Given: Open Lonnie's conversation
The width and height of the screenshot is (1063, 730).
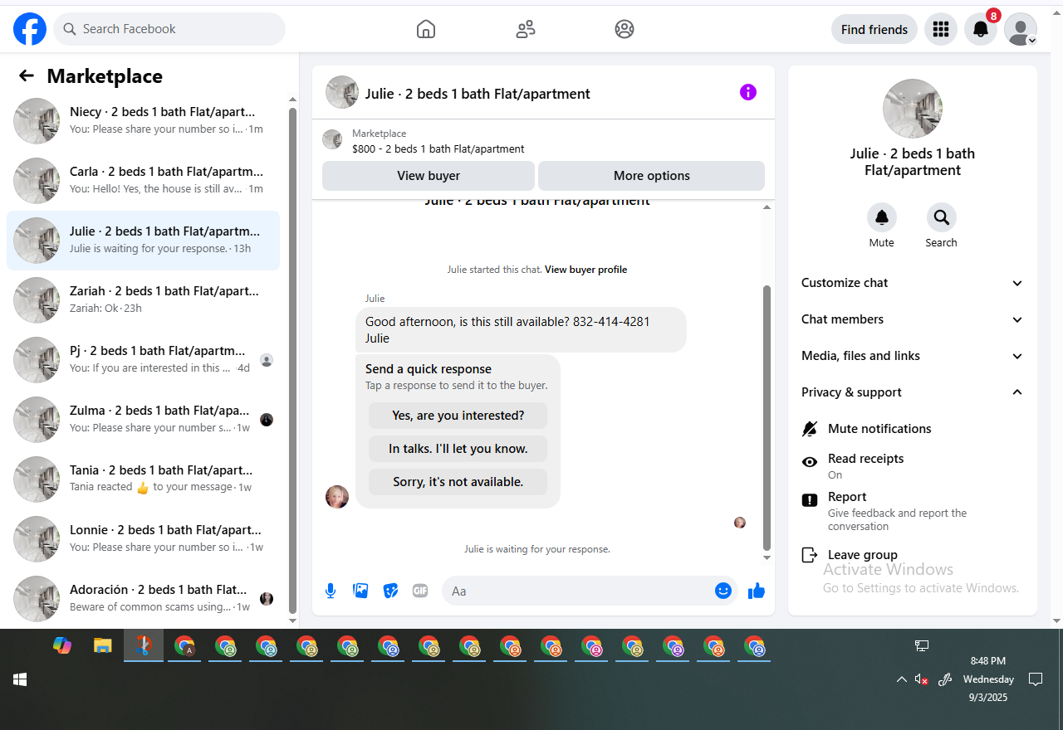Looking at the screenshot, I should (x=143, y=539).
